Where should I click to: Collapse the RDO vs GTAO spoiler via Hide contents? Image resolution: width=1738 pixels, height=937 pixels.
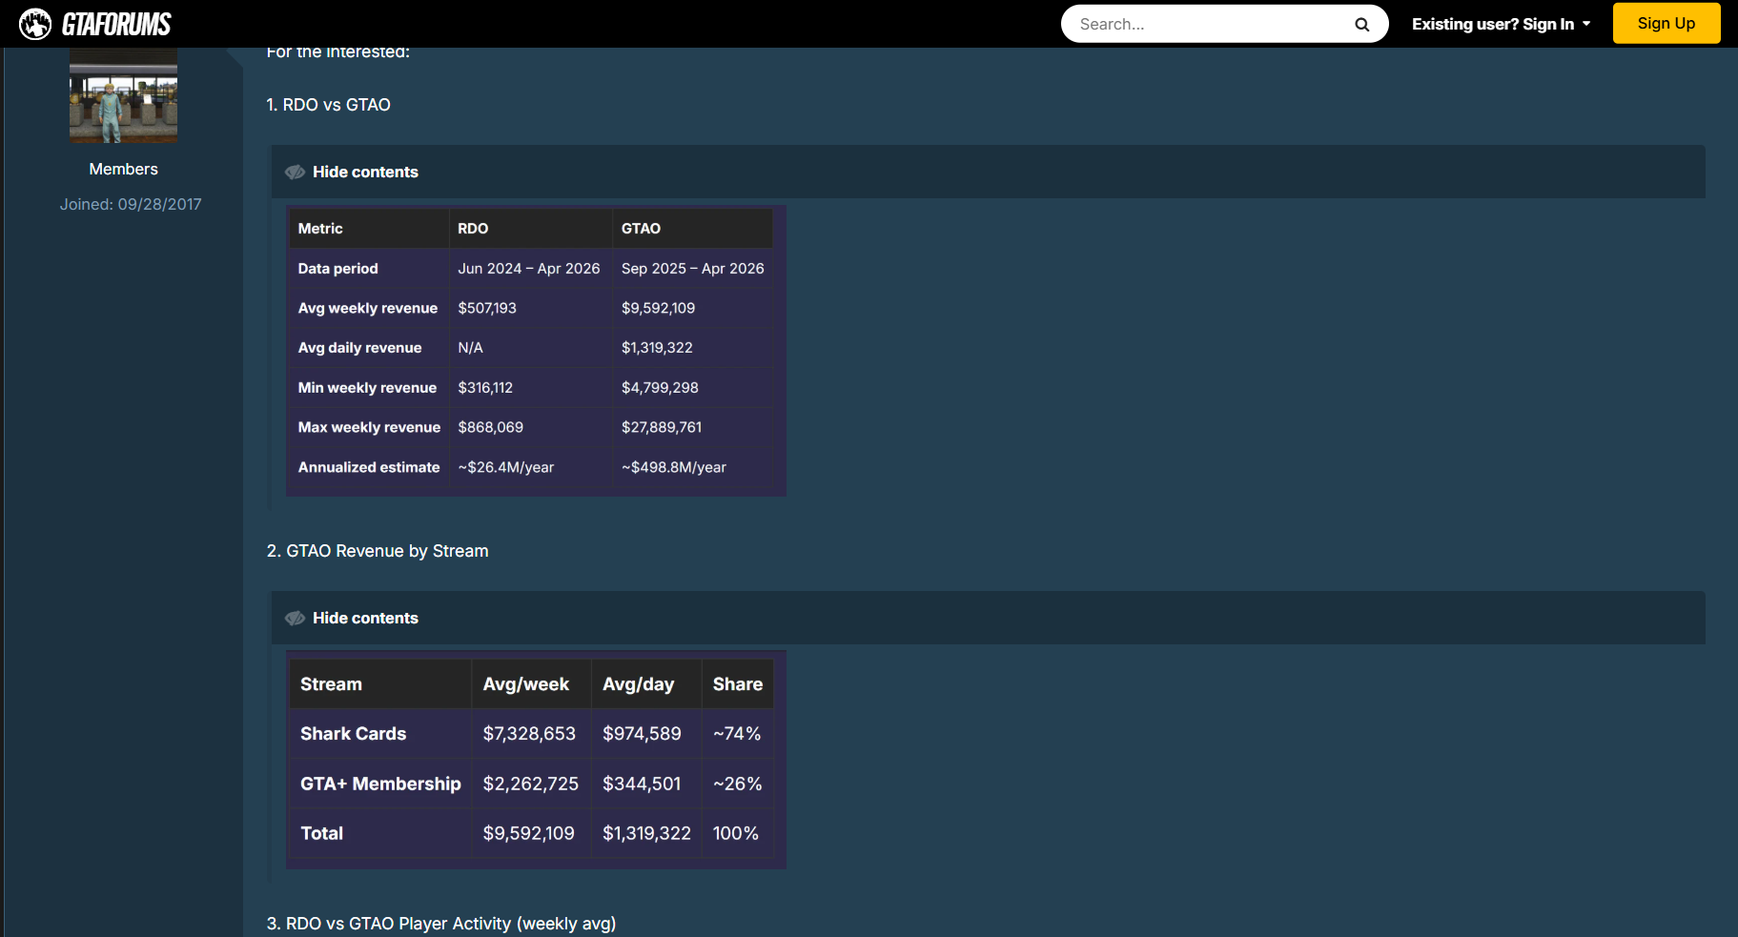tap(365, 173)
